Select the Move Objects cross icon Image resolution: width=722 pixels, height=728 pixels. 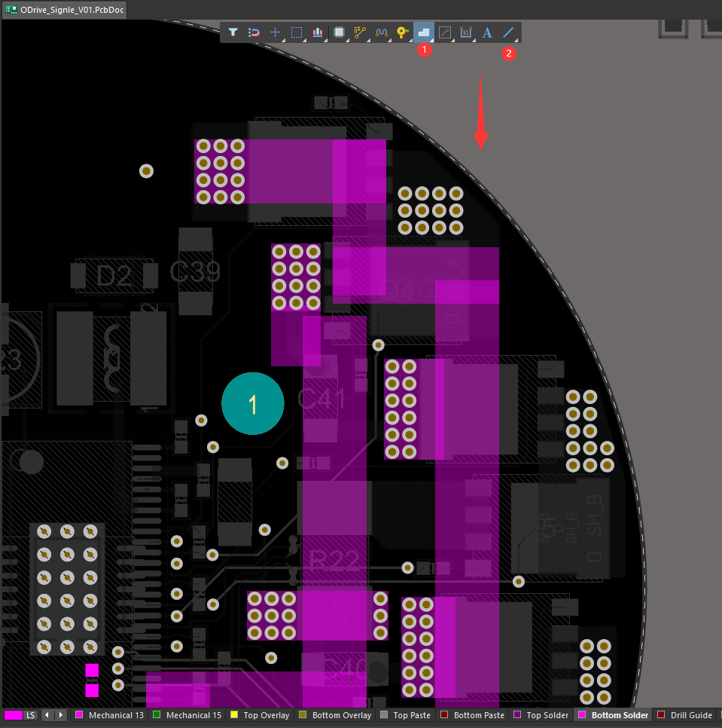[275, 32]
